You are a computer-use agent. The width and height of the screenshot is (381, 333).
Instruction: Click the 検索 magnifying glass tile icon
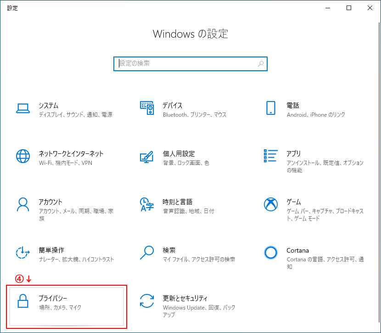[147, 253]
